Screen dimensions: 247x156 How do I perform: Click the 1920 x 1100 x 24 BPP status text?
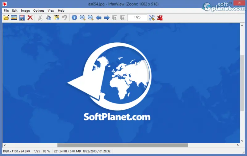point(16,151)
